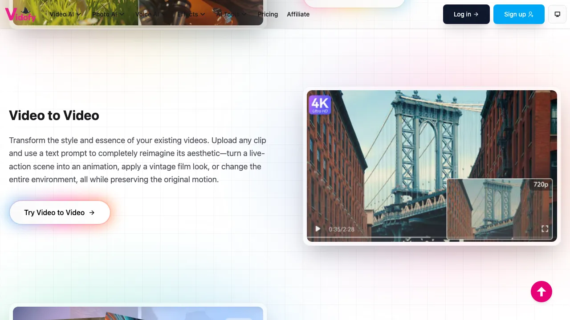Screen dimensions: 570x320
Task: Click the Vidofy logo
Action: click(20, 14)
